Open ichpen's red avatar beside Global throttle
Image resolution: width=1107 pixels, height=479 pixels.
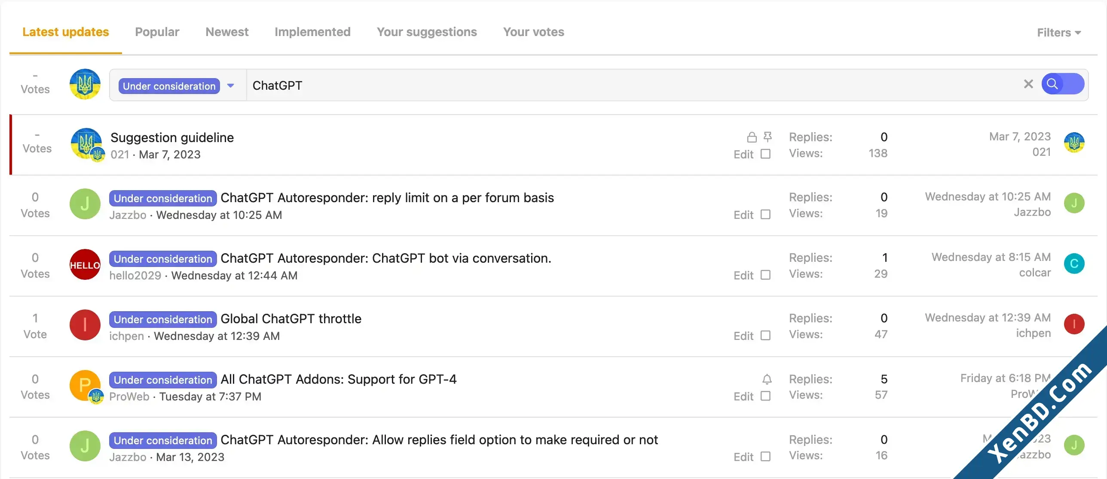[x=85, y=325]
